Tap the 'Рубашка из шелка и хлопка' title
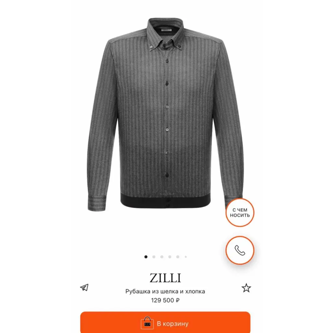333x333 pixels. point(165,291)
